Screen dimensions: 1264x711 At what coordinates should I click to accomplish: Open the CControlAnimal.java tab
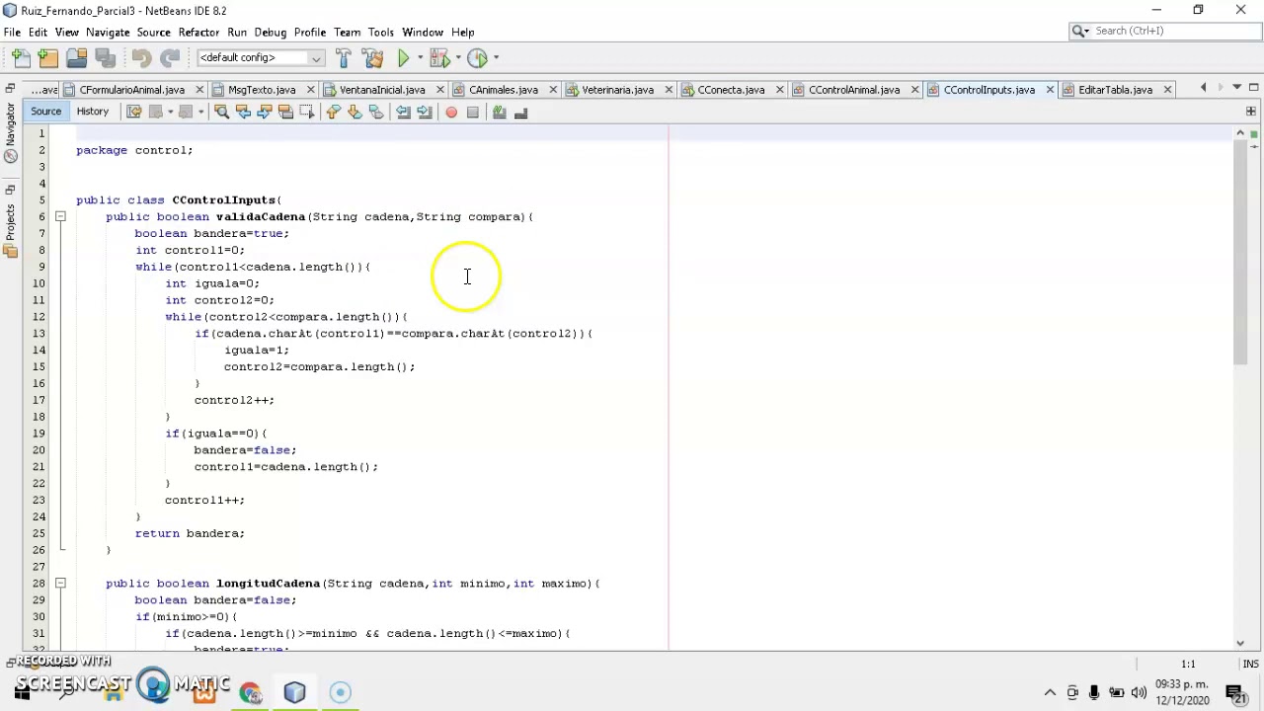pyautogui.click(x=854, y=90)
